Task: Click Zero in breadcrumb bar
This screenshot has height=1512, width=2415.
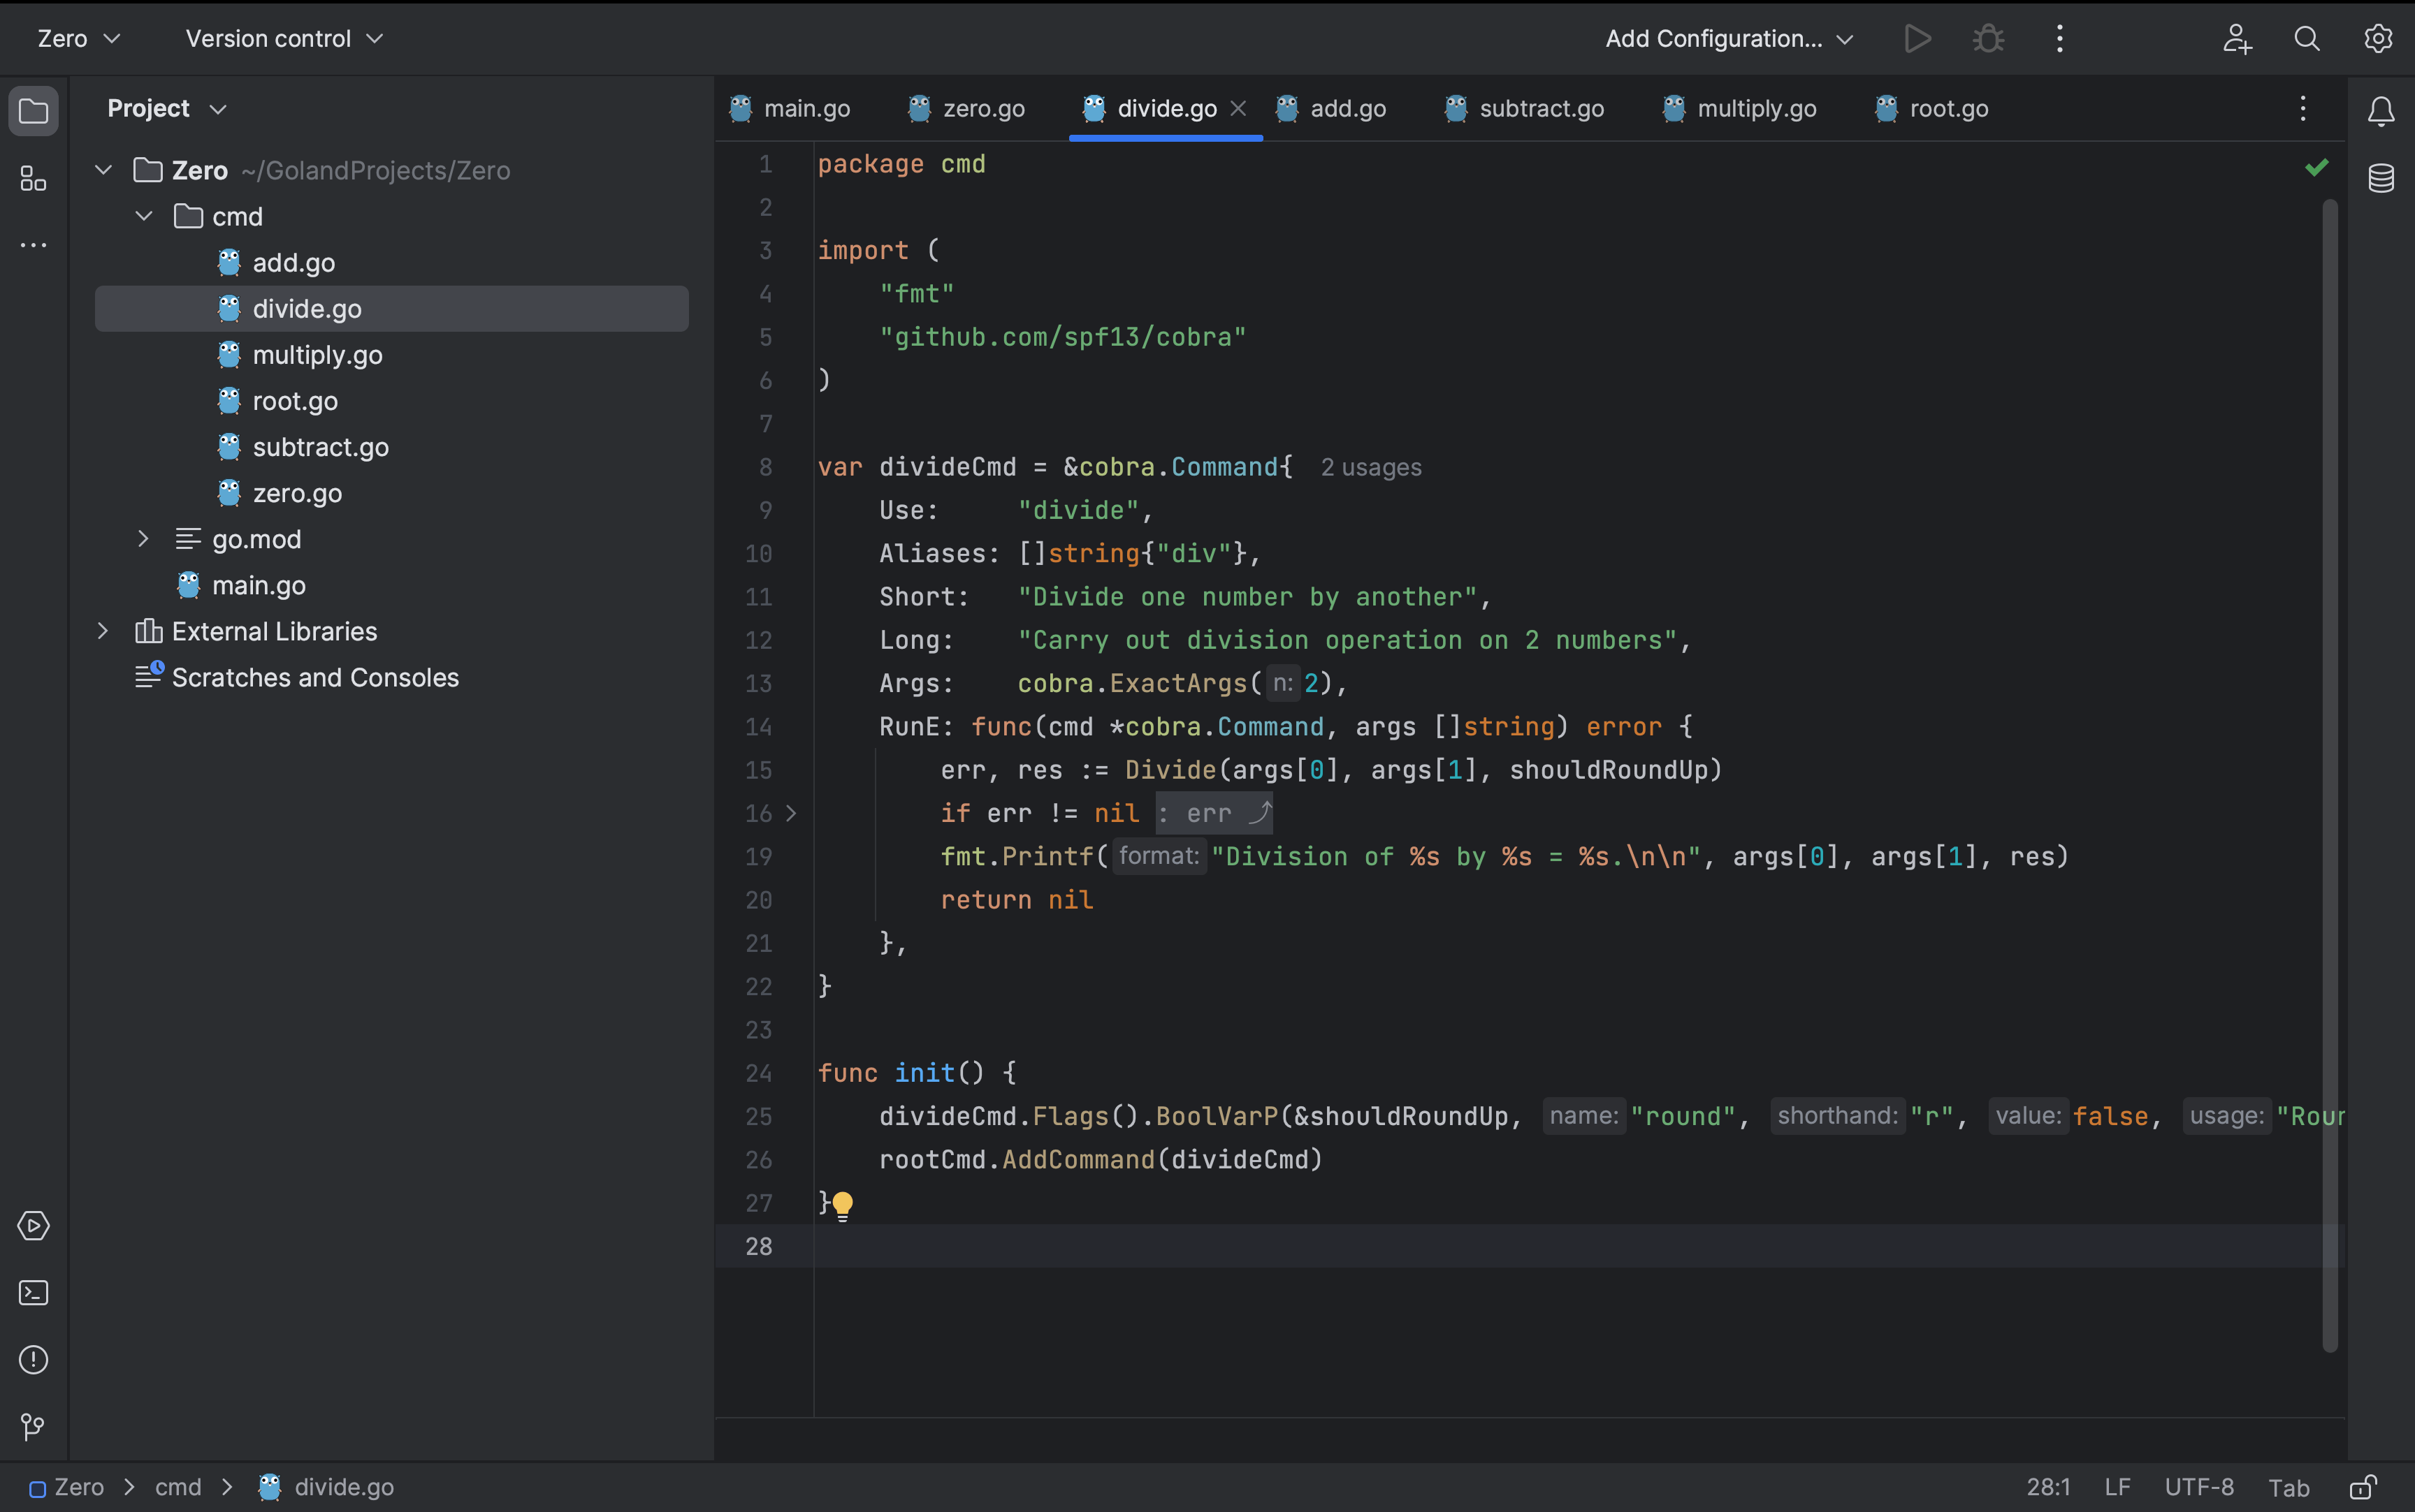Action: tap(66, 1487)
